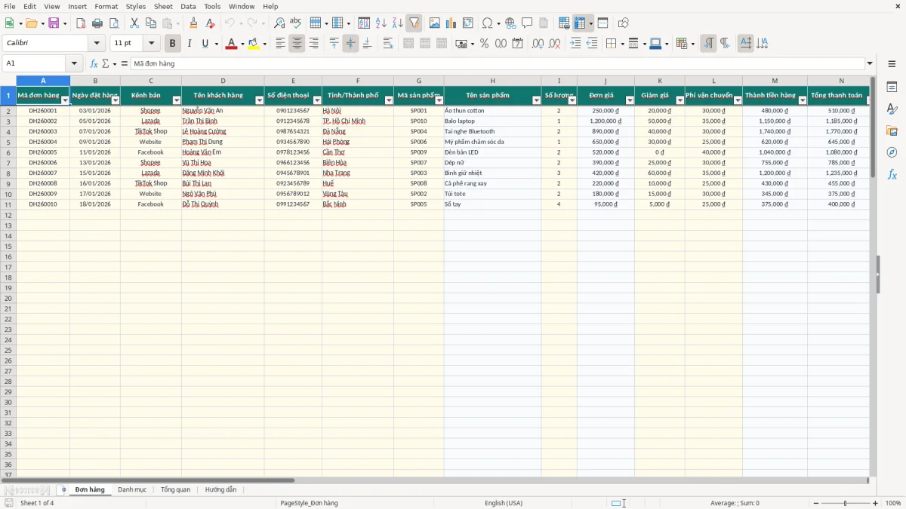Image resolution: width=906 pixels, height=509 pixels.
Task: Toggle Left-to-Right text direction button
Action: (708, 44)
